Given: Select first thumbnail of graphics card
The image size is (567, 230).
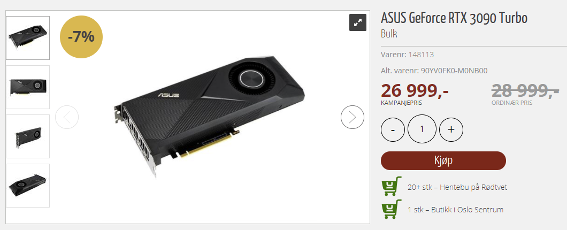Looking at the screenshot, I should pyautogui.click(x=28, y=38).
